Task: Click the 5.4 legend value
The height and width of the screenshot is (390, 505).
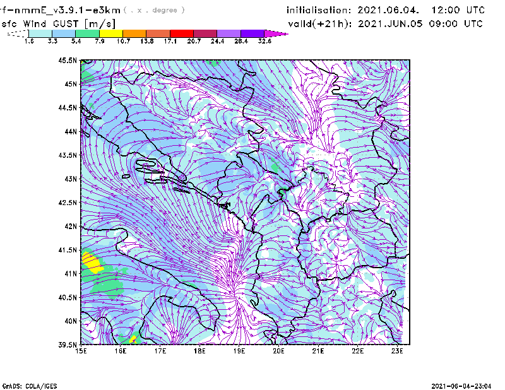Action: (x=76, y=41)
